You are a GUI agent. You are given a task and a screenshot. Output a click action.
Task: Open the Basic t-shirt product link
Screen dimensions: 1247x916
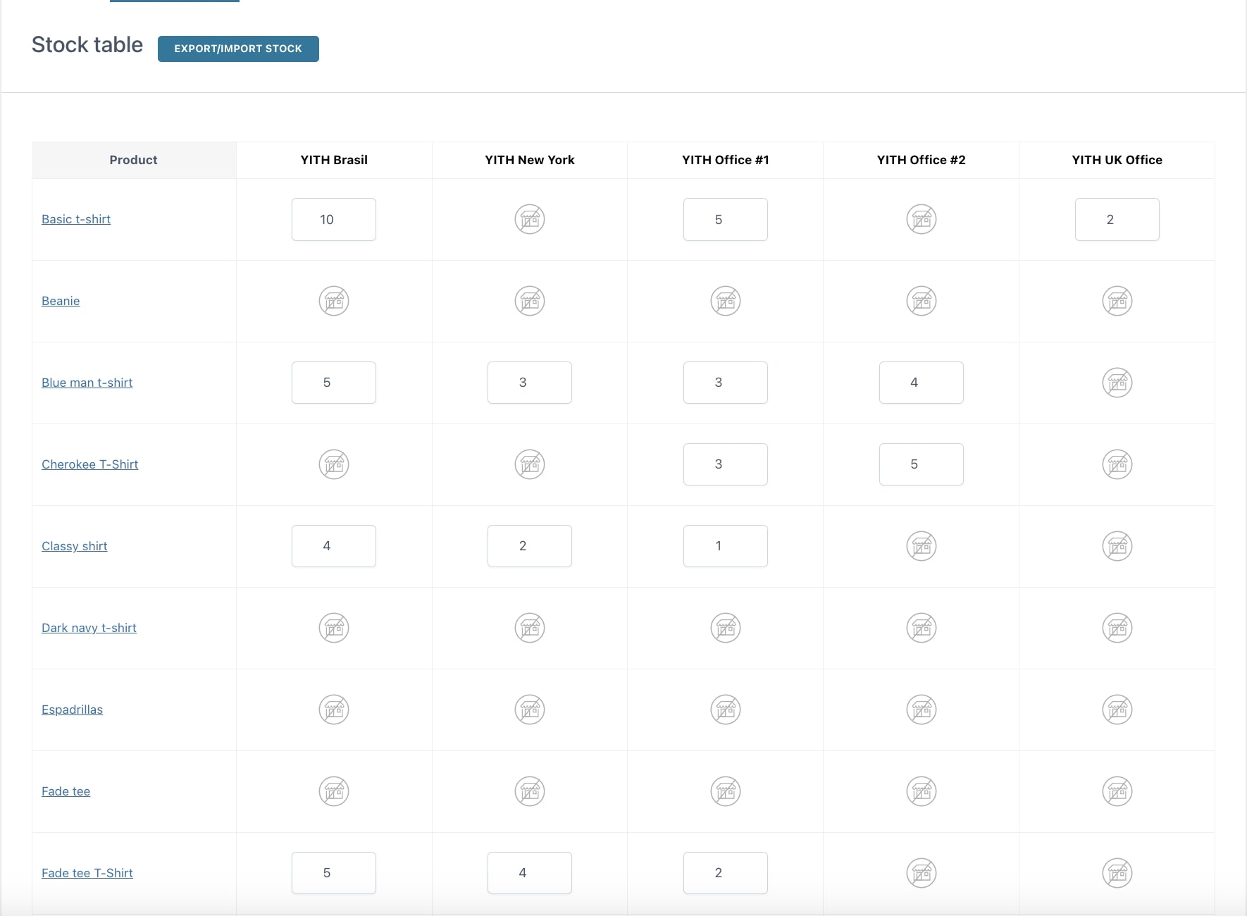tap(76, 219)
